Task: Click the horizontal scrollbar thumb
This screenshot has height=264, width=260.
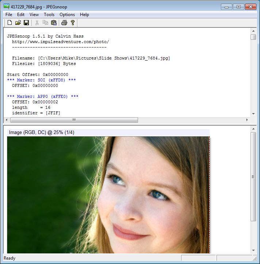Action: [74, 120]
